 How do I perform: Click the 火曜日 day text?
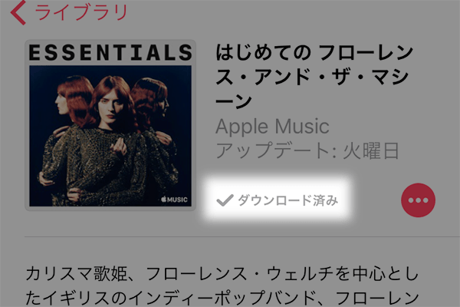[371, 150]
